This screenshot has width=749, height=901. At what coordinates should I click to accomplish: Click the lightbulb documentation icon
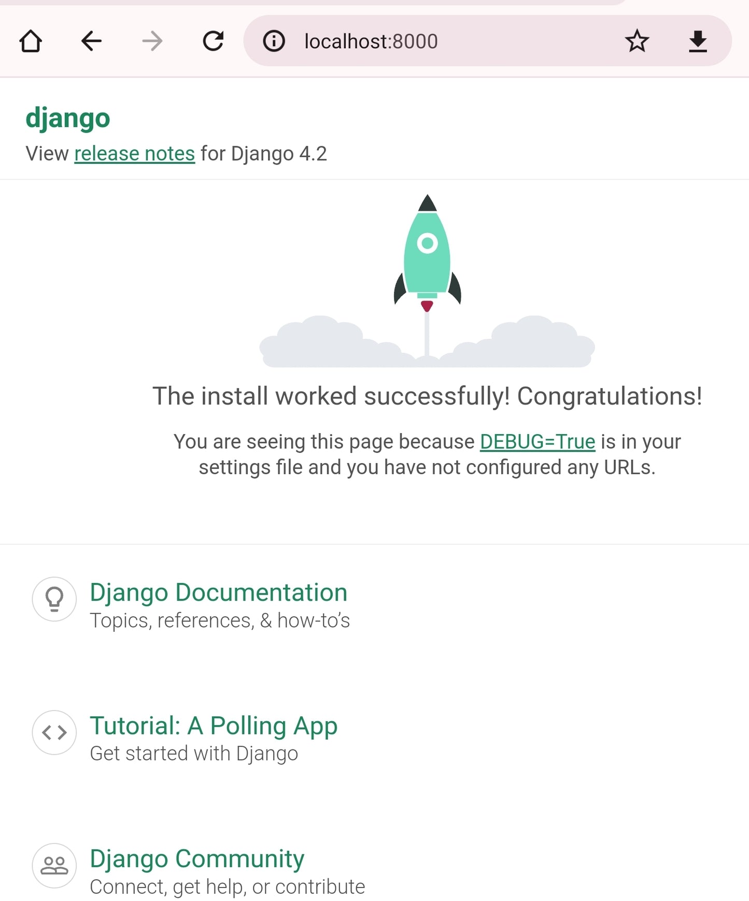54,599
